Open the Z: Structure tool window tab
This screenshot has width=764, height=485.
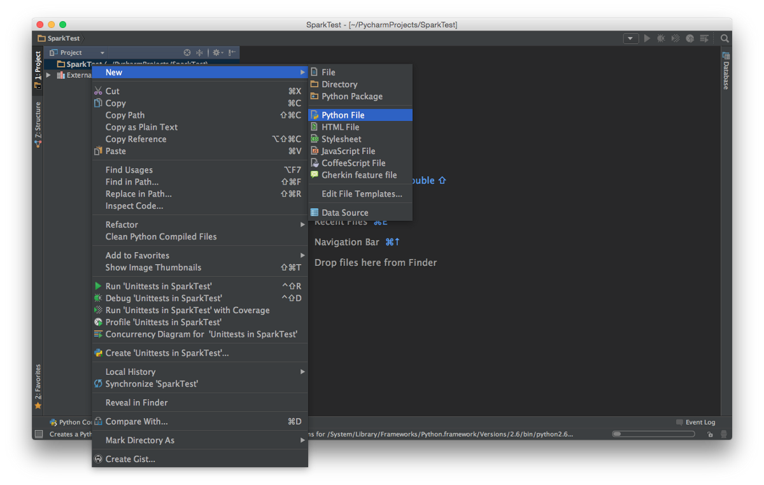[x=38, y=125]
